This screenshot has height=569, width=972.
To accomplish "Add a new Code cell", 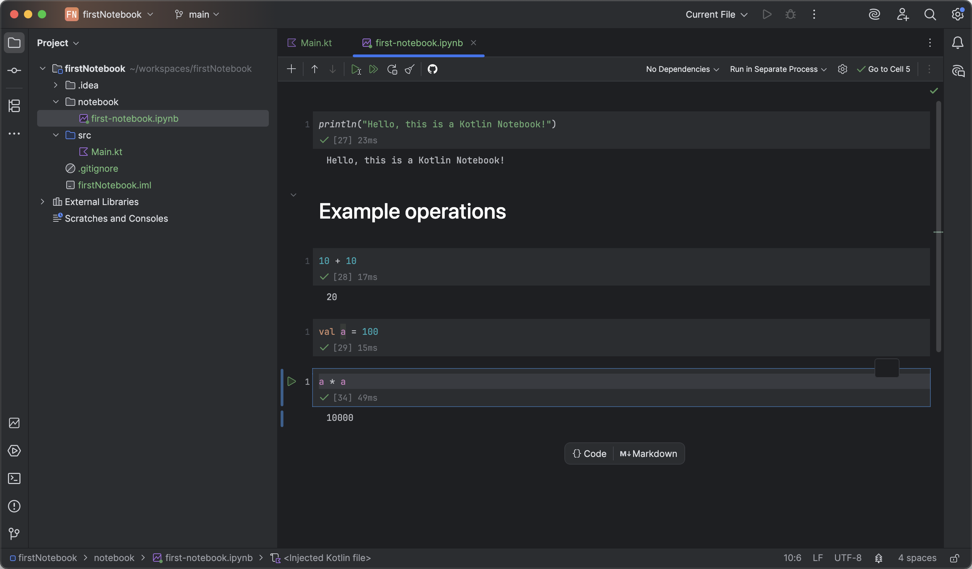I will point(589,454).
